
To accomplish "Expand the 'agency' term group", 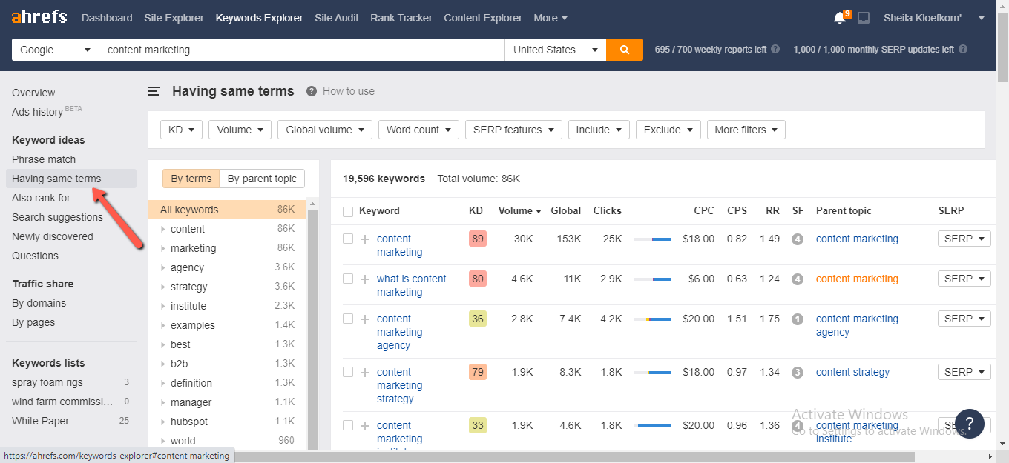I will coord(163,267).
